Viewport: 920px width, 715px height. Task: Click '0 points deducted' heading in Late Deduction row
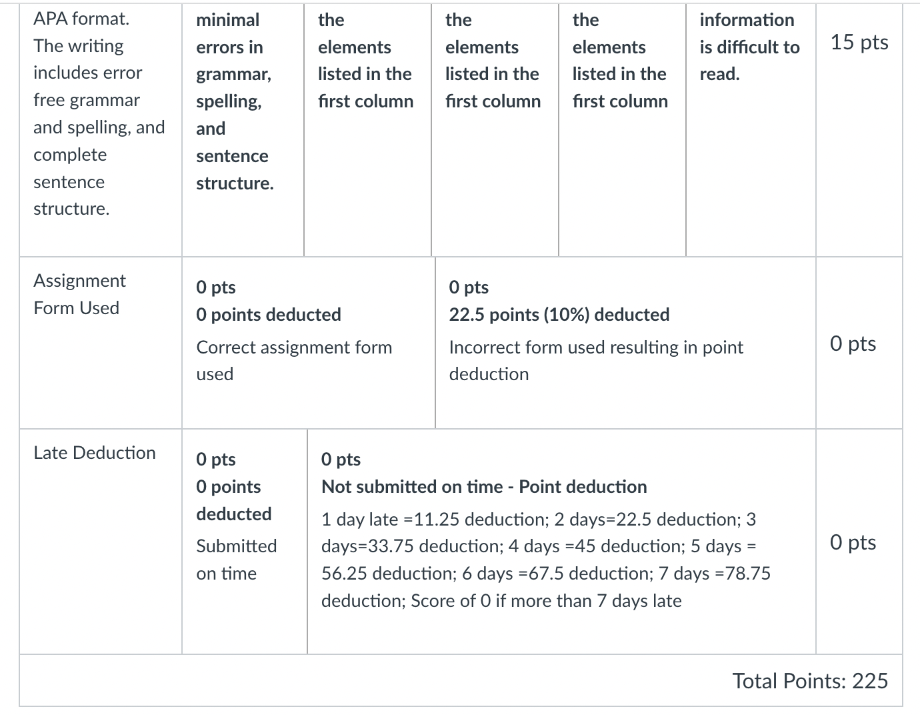click(x=234, y=500)
